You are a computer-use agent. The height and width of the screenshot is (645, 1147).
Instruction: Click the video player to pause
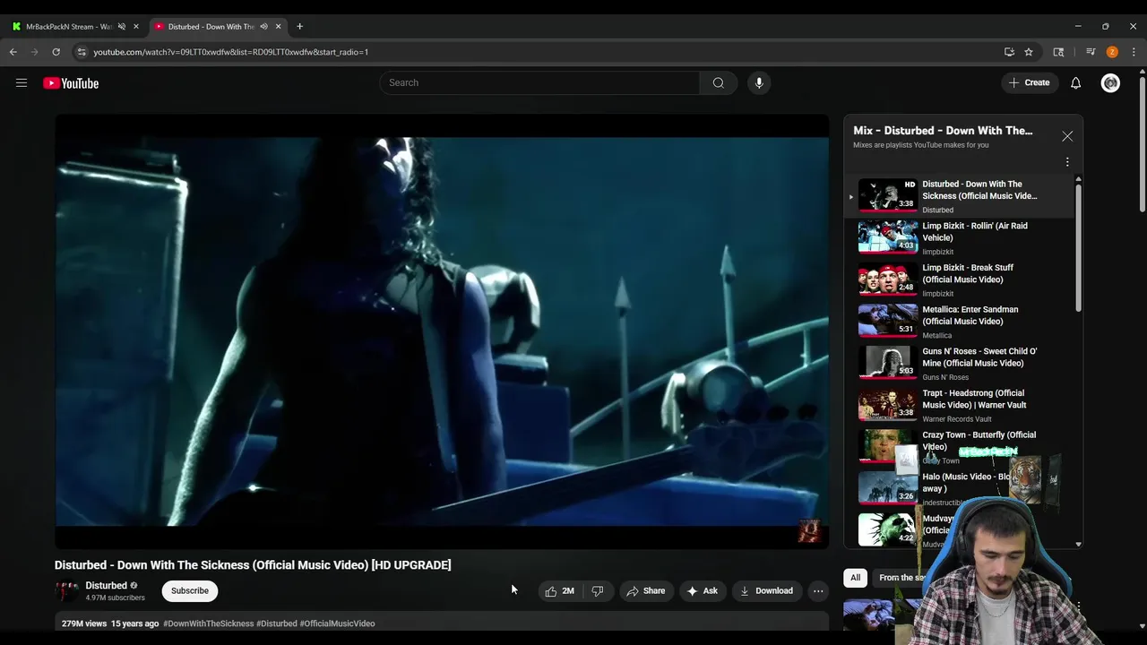442,331
